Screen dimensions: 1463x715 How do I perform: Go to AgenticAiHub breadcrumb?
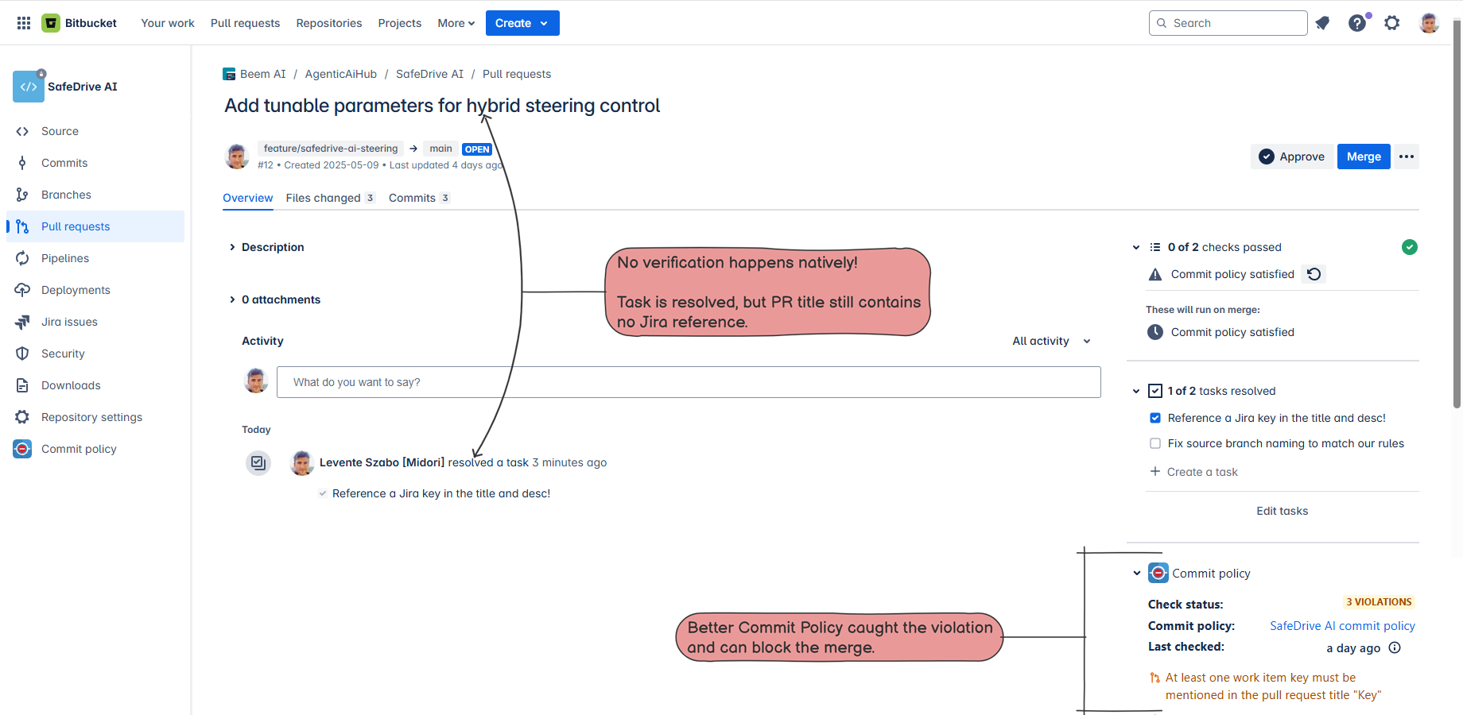pos(341,74)
